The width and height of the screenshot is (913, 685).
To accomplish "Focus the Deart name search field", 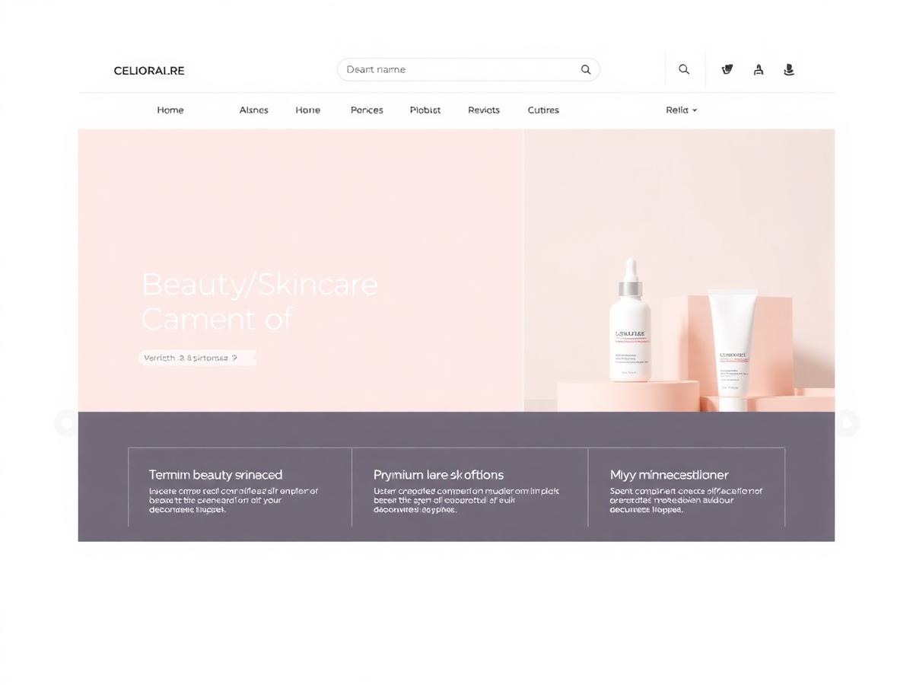I will click(x=469, y=69).
